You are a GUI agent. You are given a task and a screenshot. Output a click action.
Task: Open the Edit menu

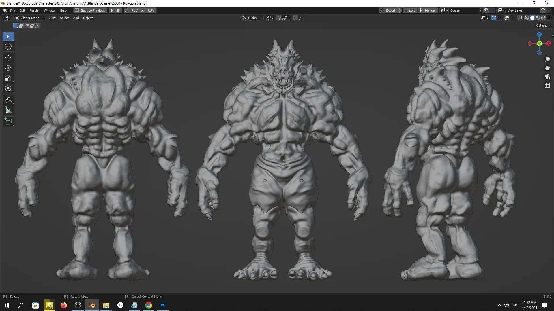(22, 10)
